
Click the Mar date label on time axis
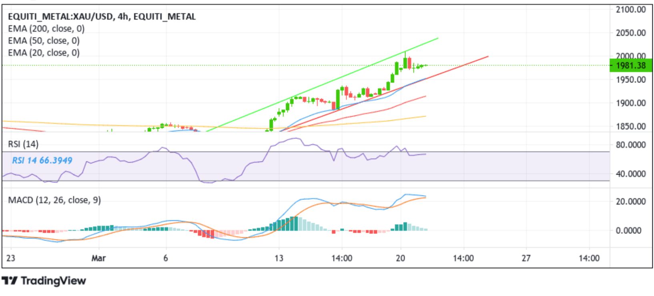tap(98, 258)
